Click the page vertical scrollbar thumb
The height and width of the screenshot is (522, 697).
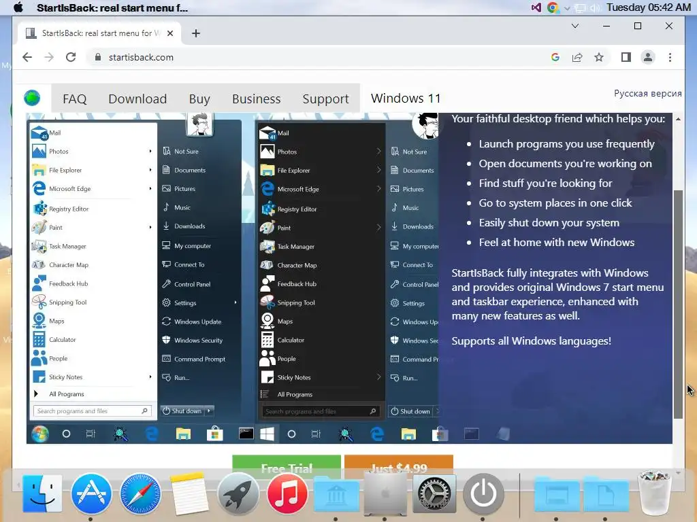click(x=678, y=304)
